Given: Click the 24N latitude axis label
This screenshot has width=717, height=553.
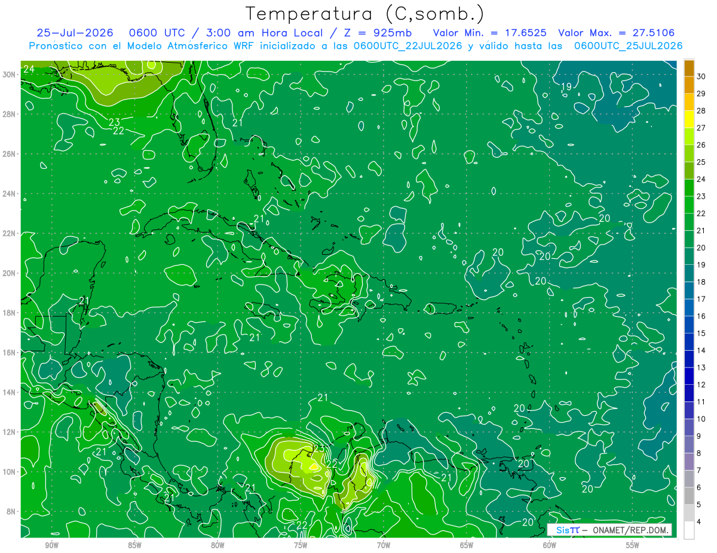Looking at the screenshot, I should coord(10,194).
